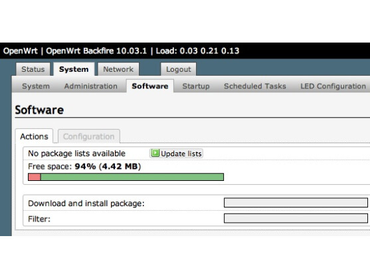370x278 pixels.
Task: Select the Actions tab in Software
Action: 35,136
